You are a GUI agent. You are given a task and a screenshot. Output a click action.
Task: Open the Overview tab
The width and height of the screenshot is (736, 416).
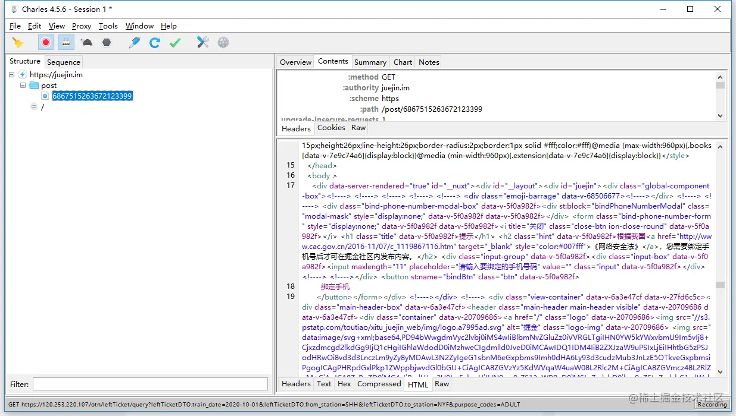pyautogui.click(x=296, y=62)
